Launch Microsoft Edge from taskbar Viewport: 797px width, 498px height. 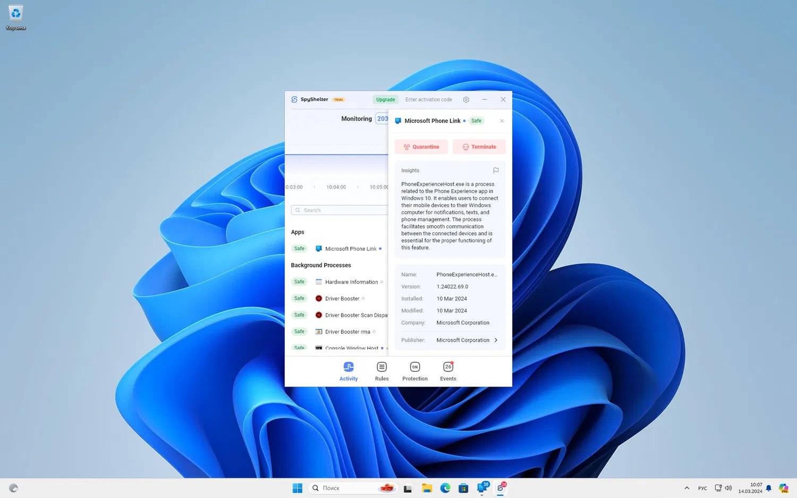445,488
